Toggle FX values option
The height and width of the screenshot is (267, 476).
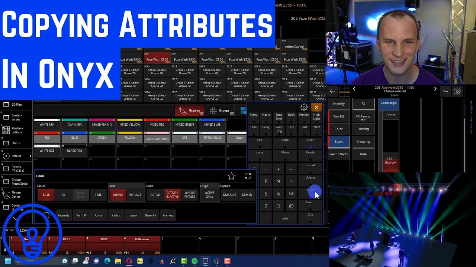[x=63, y=195]
